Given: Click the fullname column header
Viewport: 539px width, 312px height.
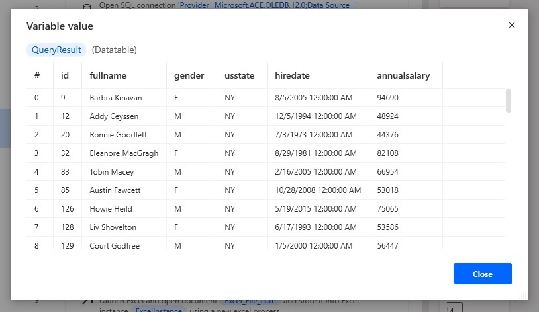Looking at the screenshot, I should [108, 75].
